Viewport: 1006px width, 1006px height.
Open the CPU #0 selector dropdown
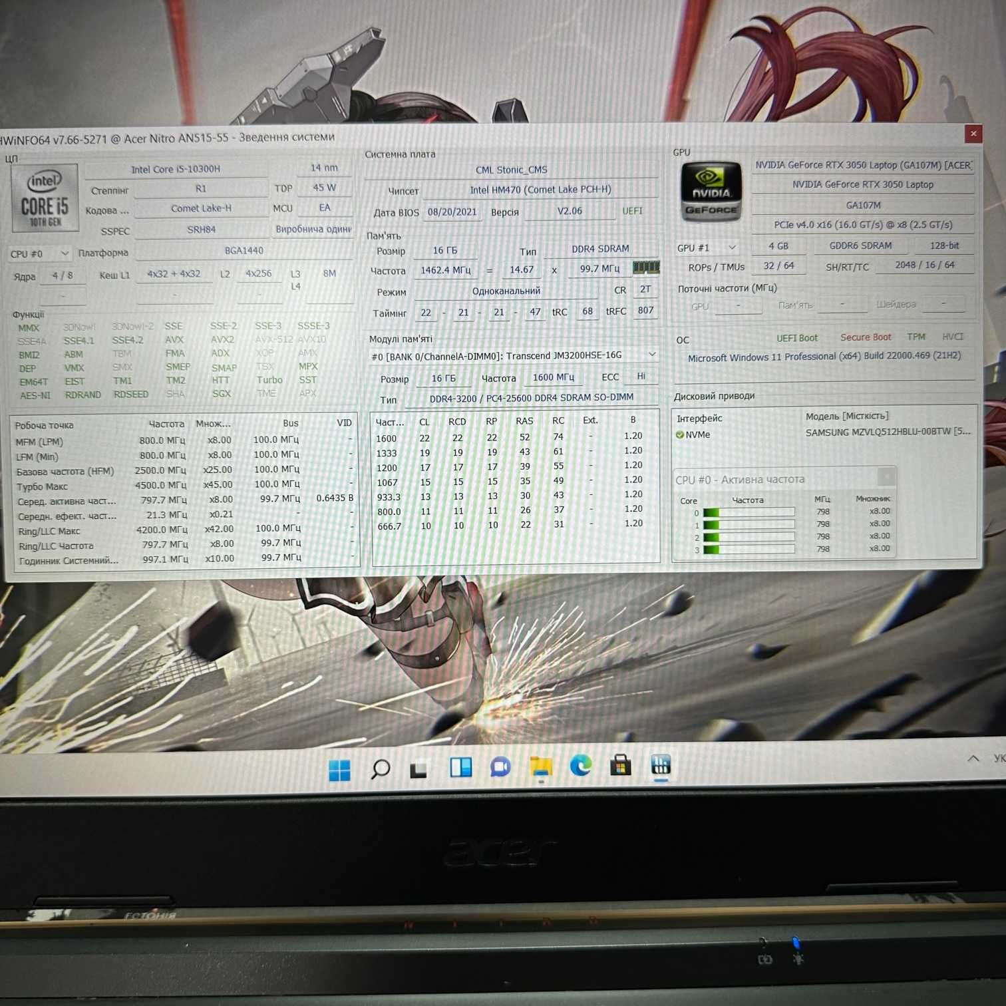(39, 253)
